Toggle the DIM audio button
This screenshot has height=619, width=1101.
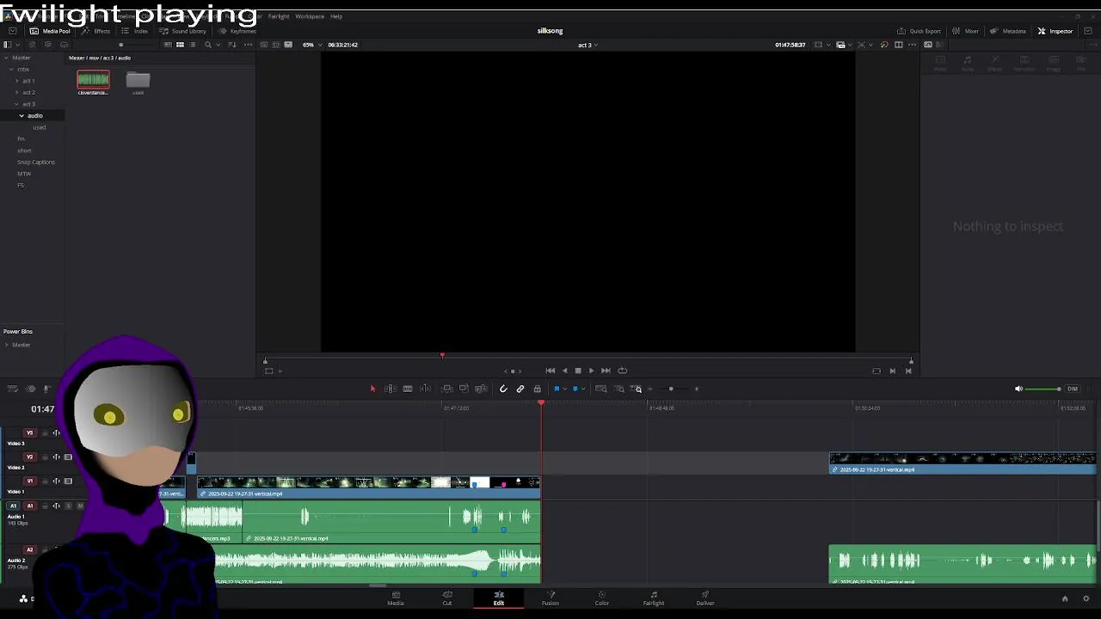click(x=1073, y=389)
